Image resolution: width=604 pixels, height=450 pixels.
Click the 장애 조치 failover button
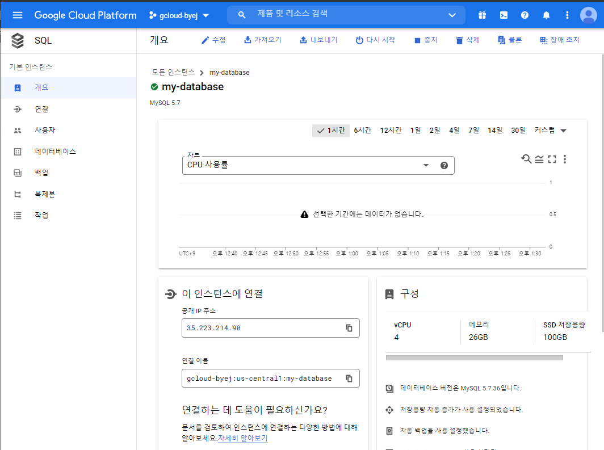[560, 40]
